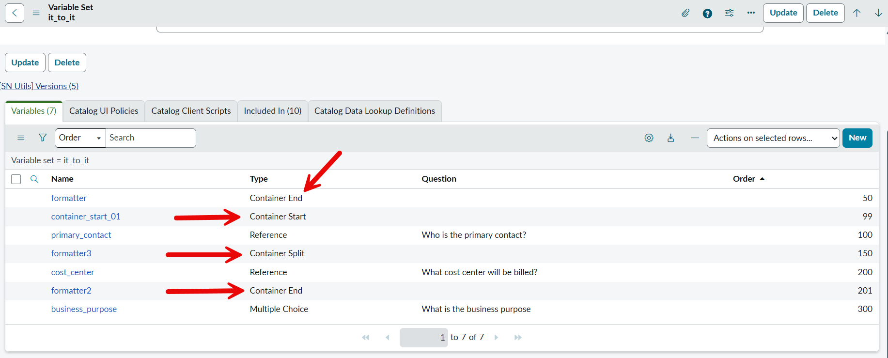
Task: Click the New button in variables list
Action: [857, 138]
